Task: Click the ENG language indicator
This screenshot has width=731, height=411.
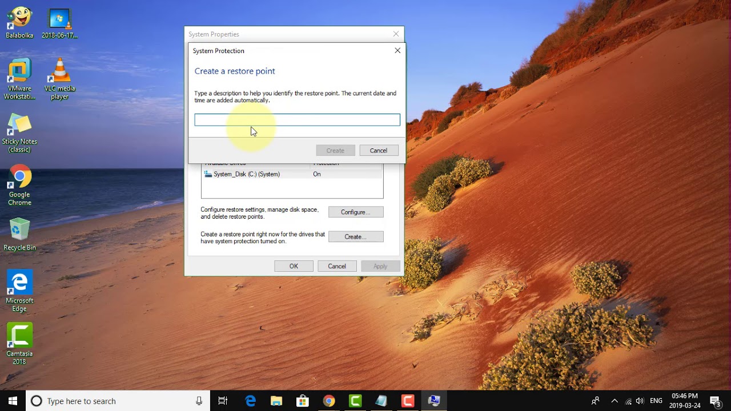Action: click(x=656, y=401)
